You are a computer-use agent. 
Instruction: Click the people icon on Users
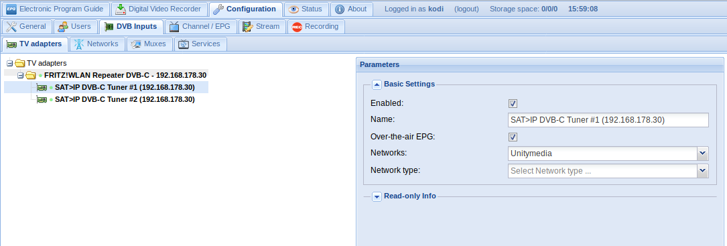[63, 27]
